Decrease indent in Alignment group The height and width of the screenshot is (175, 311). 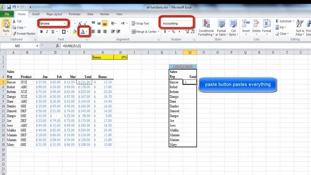pyautogui.click(x=113, y=32)
